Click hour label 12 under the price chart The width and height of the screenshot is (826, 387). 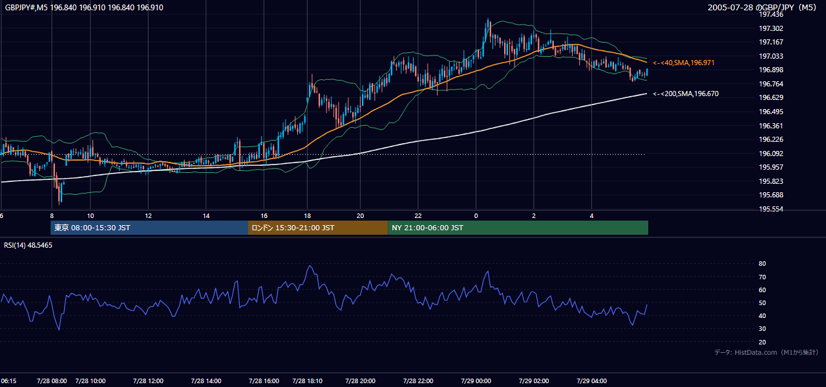click(x=149, y=215)
